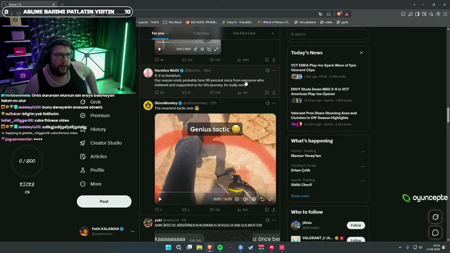Screen dimensions: 450x253
Task: Open Brave Shields icon in address bar
Action: point(339,14)
